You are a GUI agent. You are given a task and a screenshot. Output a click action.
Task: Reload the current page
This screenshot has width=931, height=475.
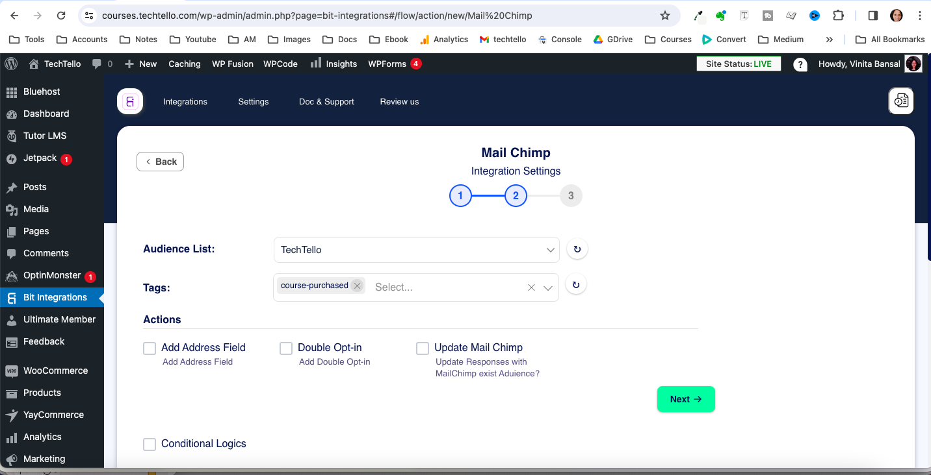tap(61, 16)
